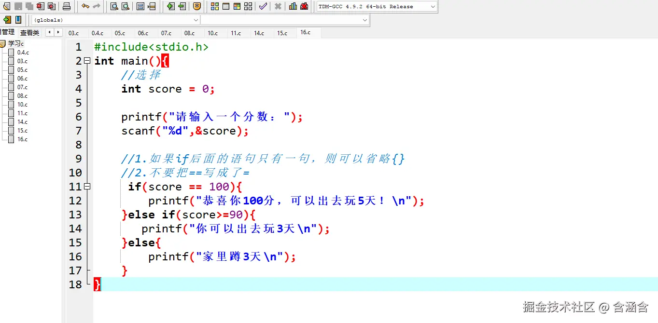Click the Remove from project icon
Viewport: 658px width, 323px height.
182,6
